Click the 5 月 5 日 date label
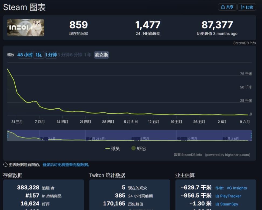This screenshot has width=262, height=210. 131,122
